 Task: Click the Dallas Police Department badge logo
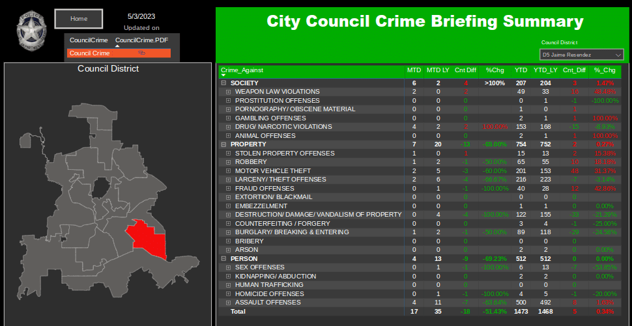pyautogui.click(x=29, y=29)
